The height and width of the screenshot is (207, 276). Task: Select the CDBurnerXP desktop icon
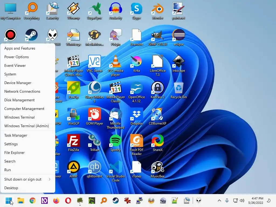(157, 116)
